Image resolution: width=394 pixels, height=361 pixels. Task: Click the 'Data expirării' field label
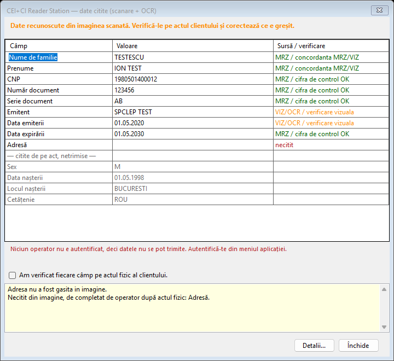click(26, 134)
